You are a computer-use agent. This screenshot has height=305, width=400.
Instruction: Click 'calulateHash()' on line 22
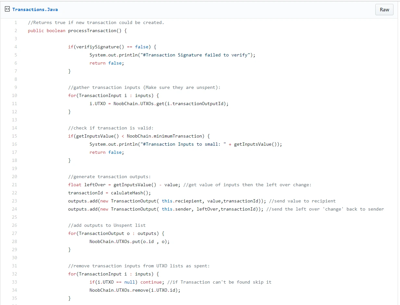point(130,193)
